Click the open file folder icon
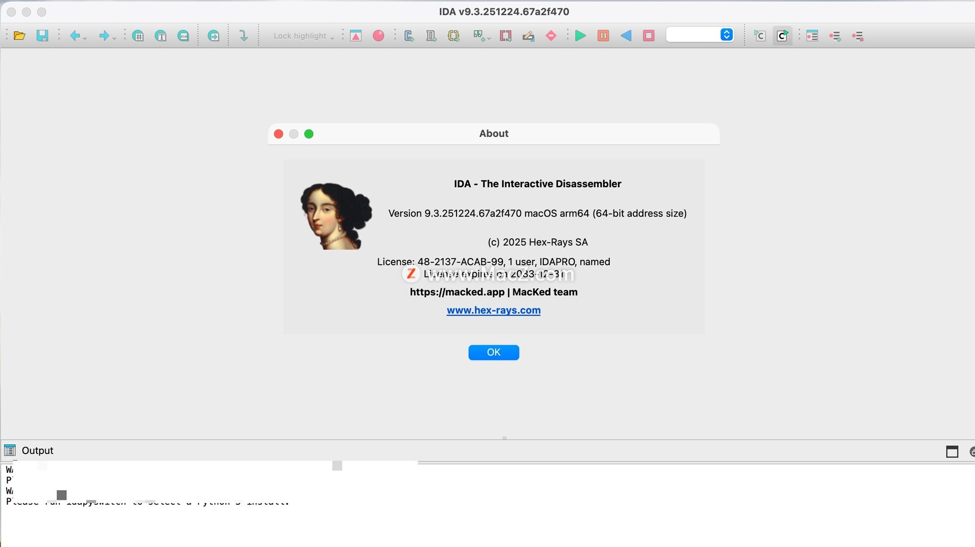The height and width of the screenshot is (547, 975). pyautogui.click(x=19, y=36)
